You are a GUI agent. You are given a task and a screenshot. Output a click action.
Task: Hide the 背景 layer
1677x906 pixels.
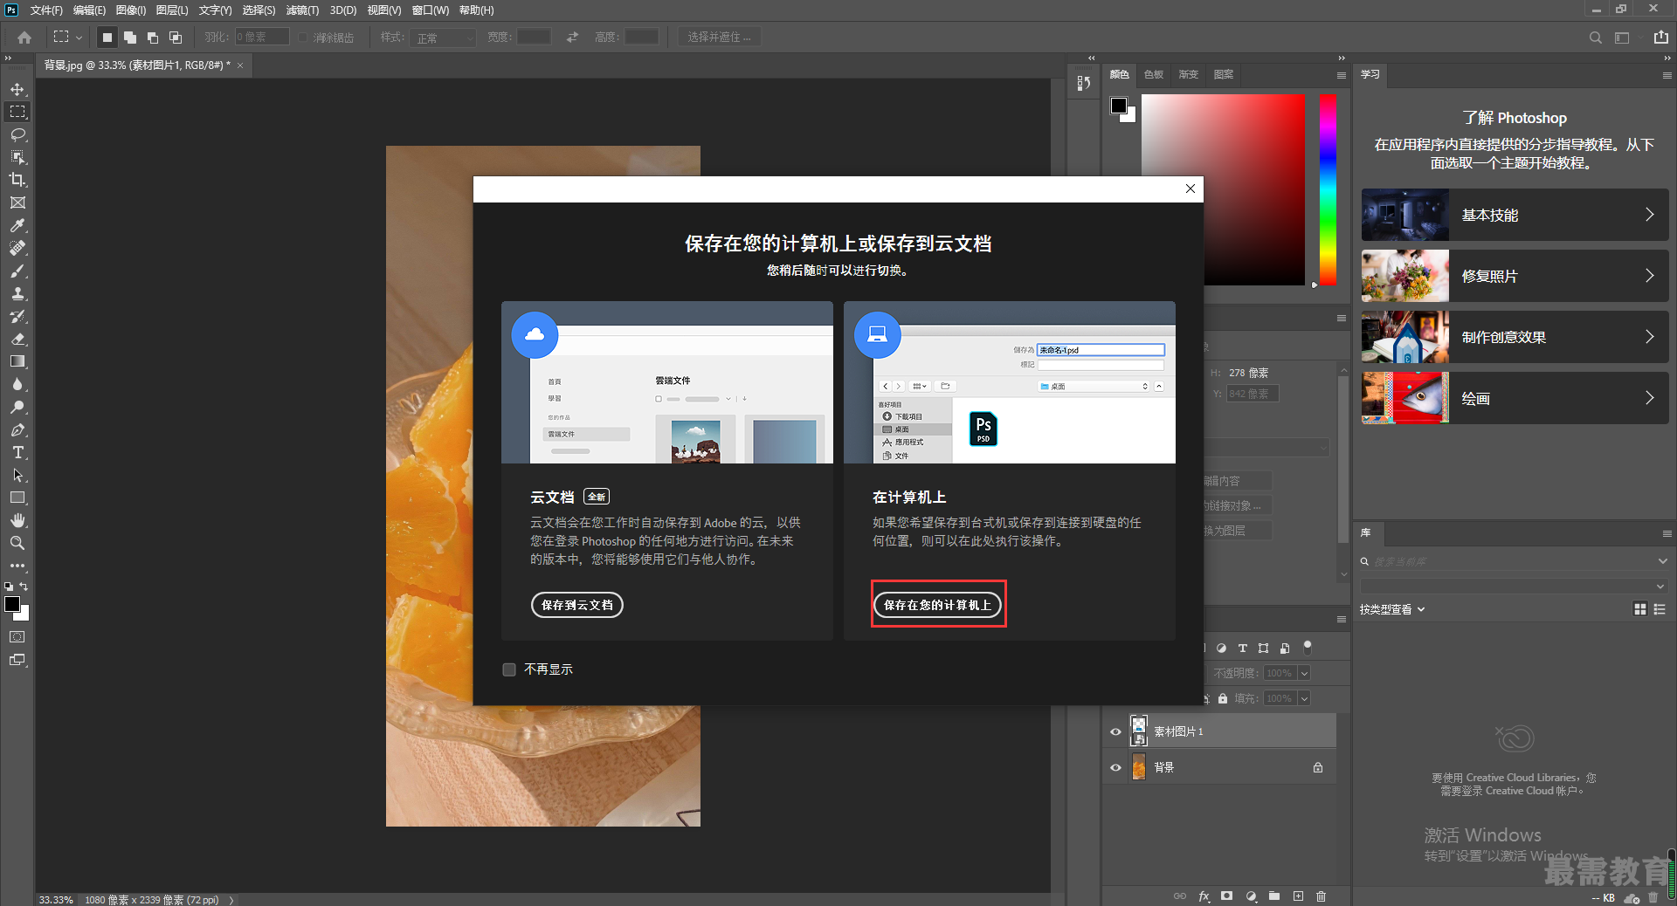coord(1115,768)
